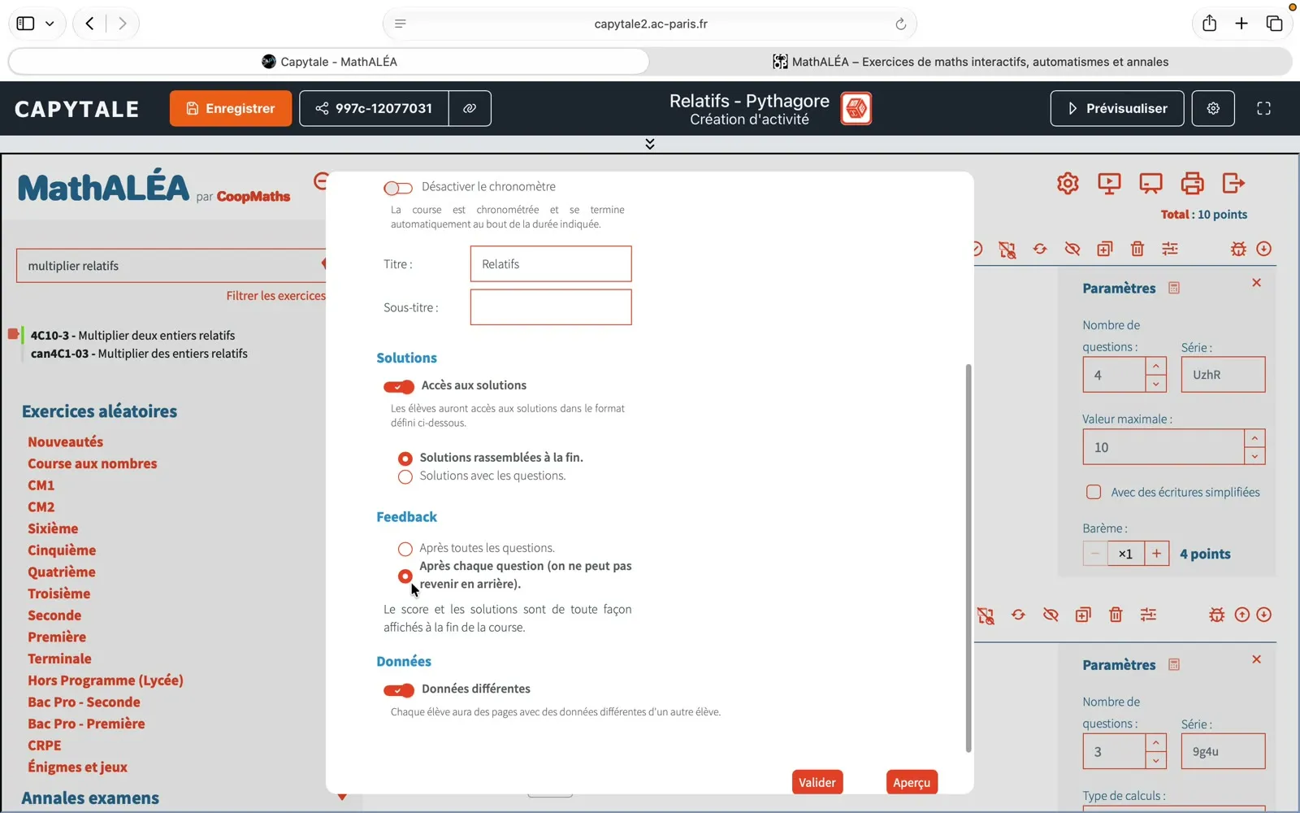Image resolution: width=1300 pixels, height=813 pixels.
Task: Toggle the Données différentes switch
Action: (x=398, y=690)
